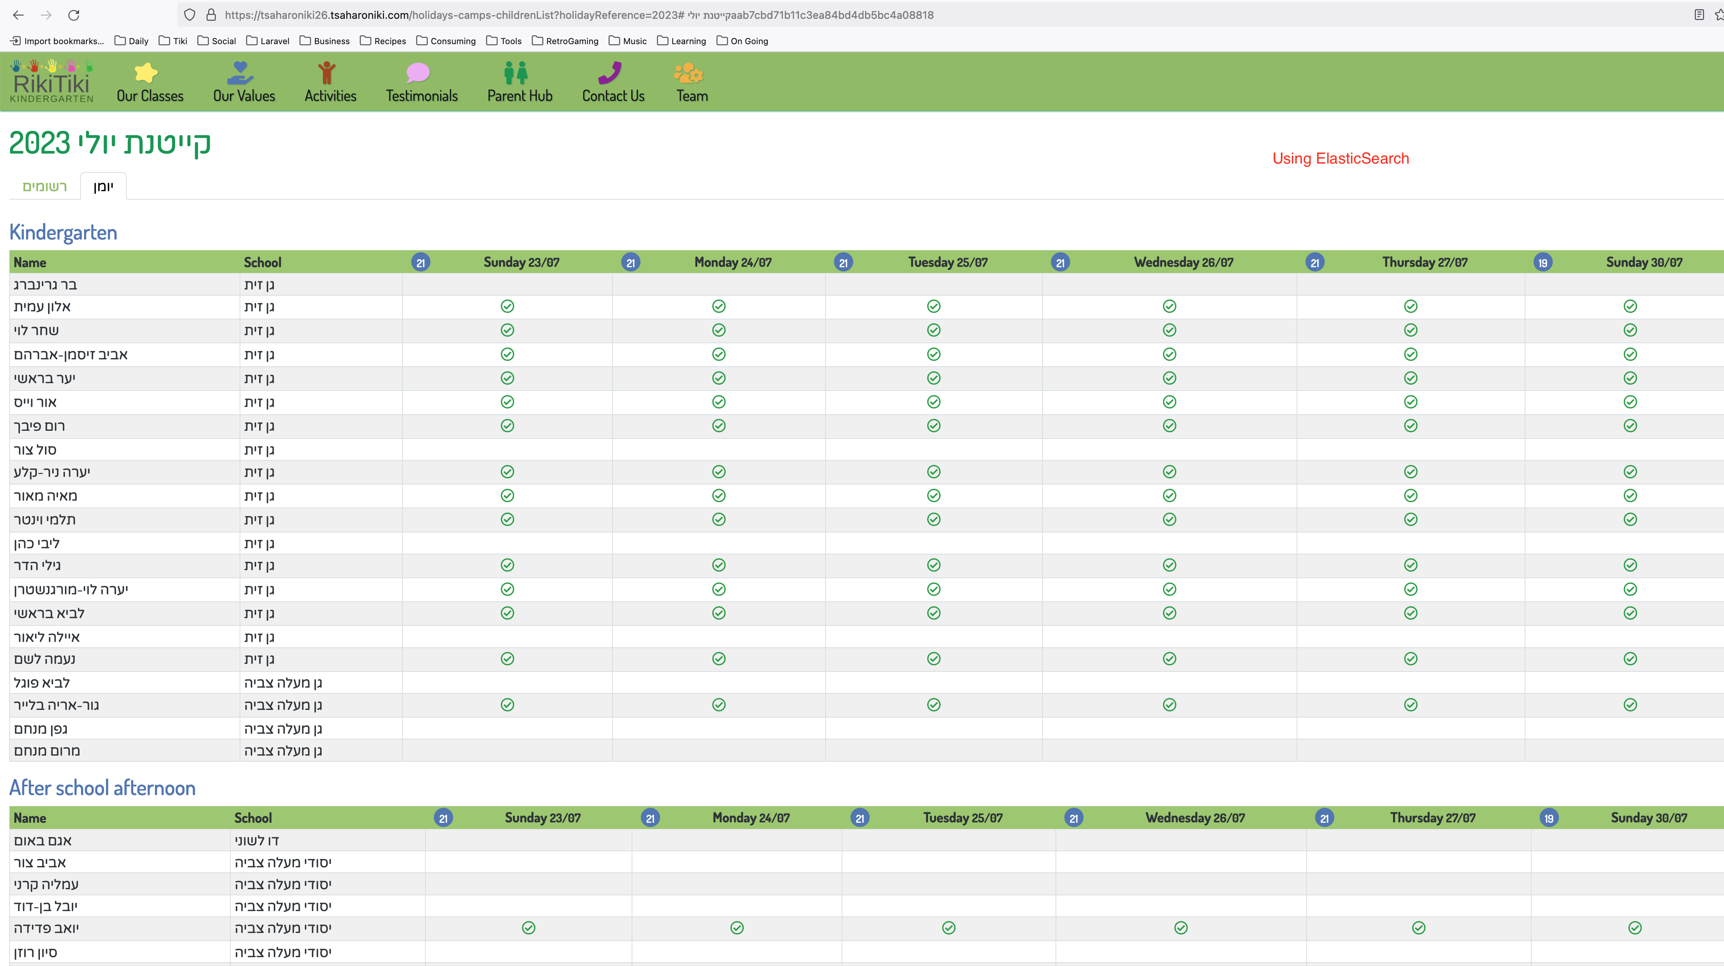Screen dimensions: 1724x966
Task: Click the On Going bookmarks folder
Action: [x=742, y=41]
